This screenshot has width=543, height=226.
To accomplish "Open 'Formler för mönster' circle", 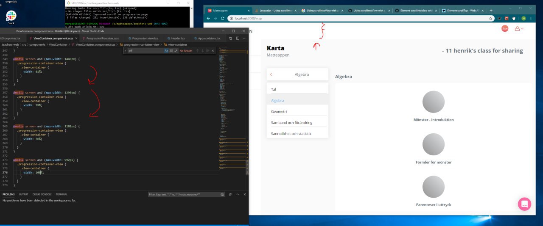I will coord(434,144).
